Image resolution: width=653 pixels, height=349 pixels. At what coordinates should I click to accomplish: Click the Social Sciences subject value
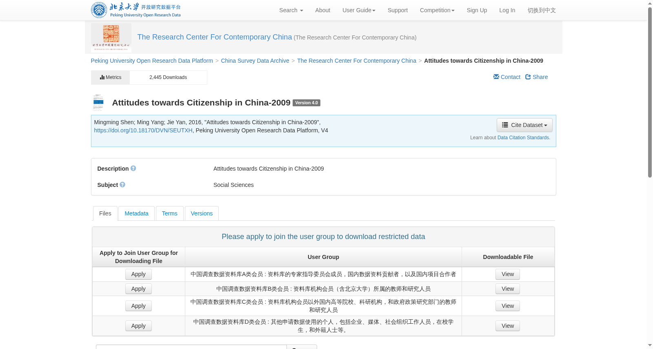point(233,185)
